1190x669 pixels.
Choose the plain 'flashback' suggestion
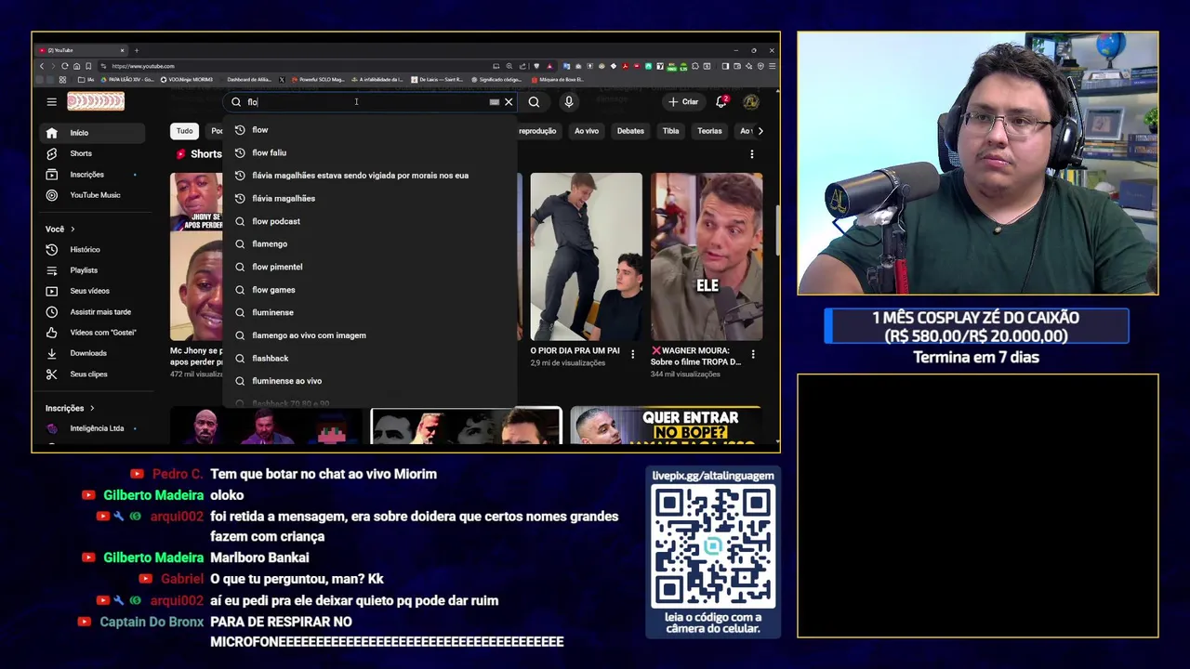pos(370,359)
